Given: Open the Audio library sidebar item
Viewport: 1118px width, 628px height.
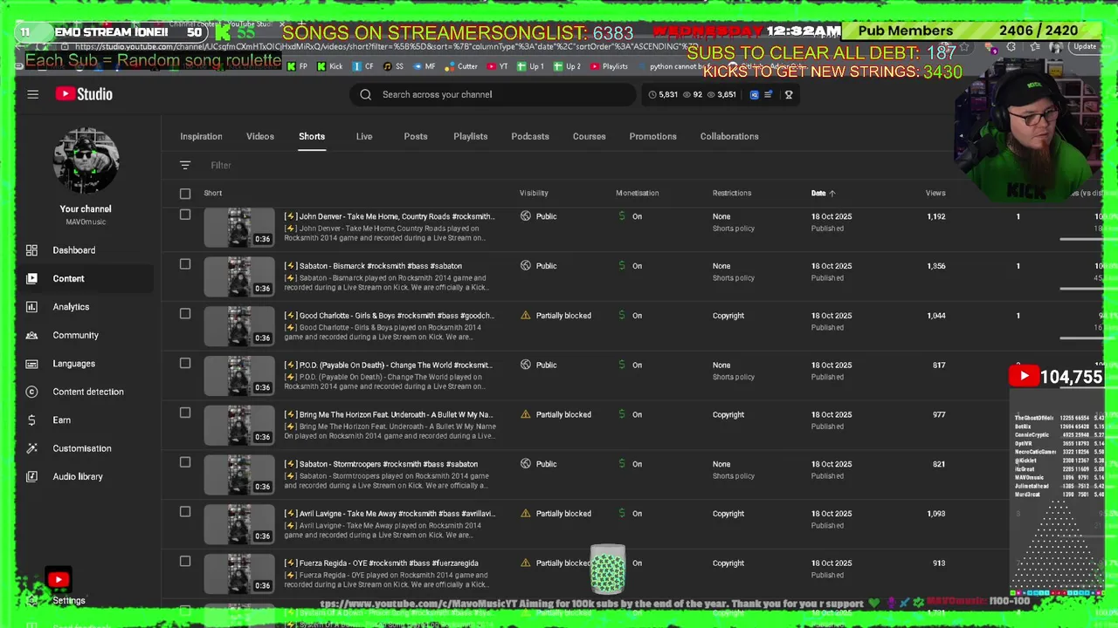Looking at the screenshot, I should click(77, 476).
